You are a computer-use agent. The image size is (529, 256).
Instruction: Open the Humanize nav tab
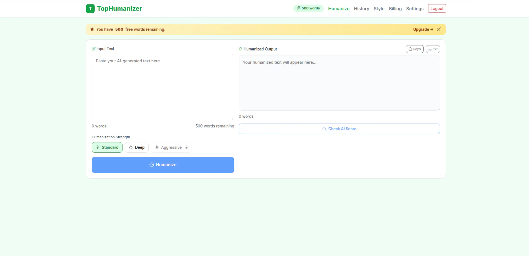tap(339, 9)
